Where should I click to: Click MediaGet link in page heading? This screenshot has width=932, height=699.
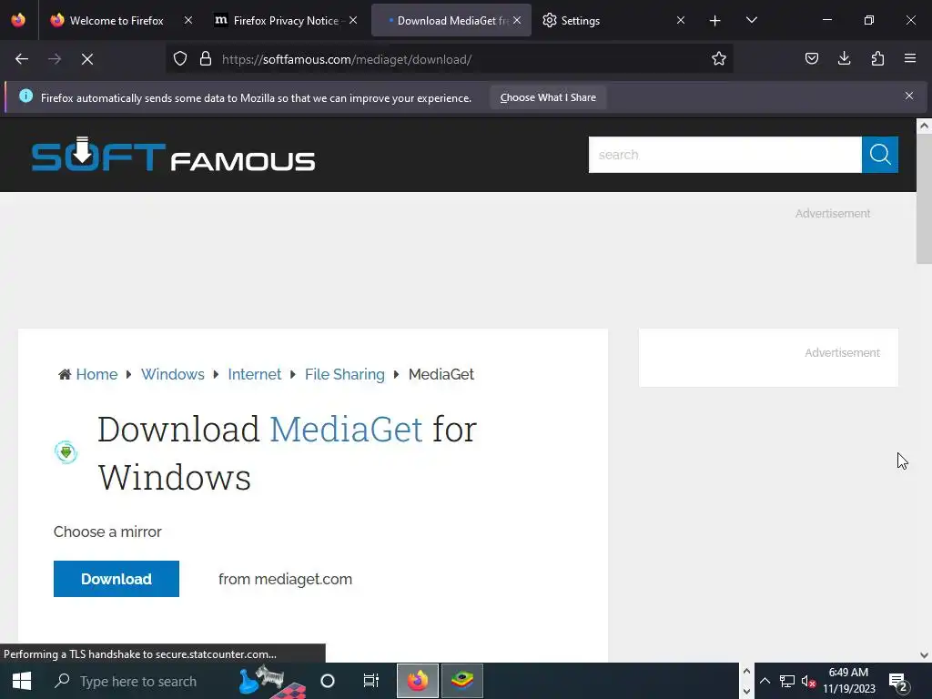346,430
